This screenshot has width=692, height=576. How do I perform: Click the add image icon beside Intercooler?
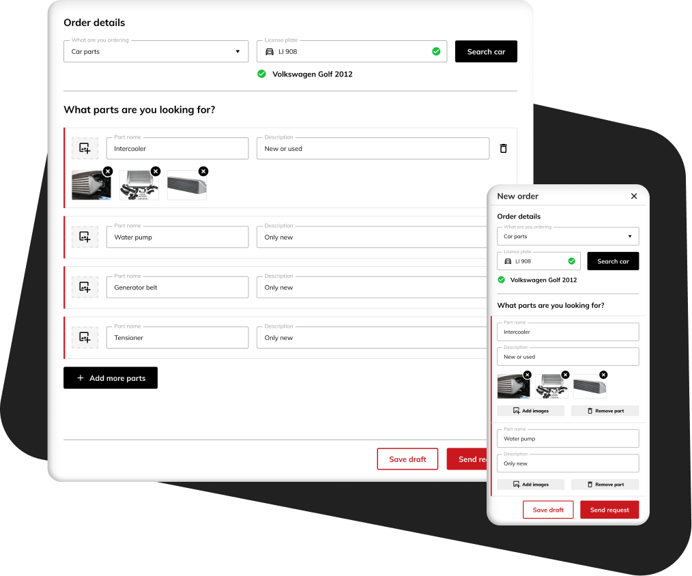pyautogui.click(x=85, y=148)
